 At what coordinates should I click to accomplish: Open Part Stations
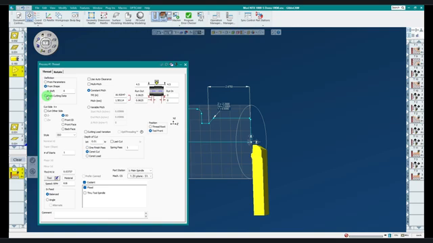(263, 17)
